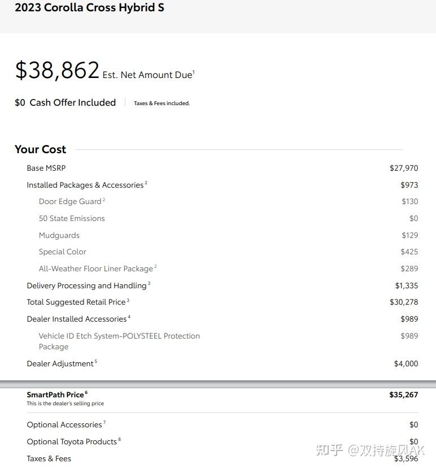
Task: Click the $0 Cash Offer Included text
Action: click(66, 102)
